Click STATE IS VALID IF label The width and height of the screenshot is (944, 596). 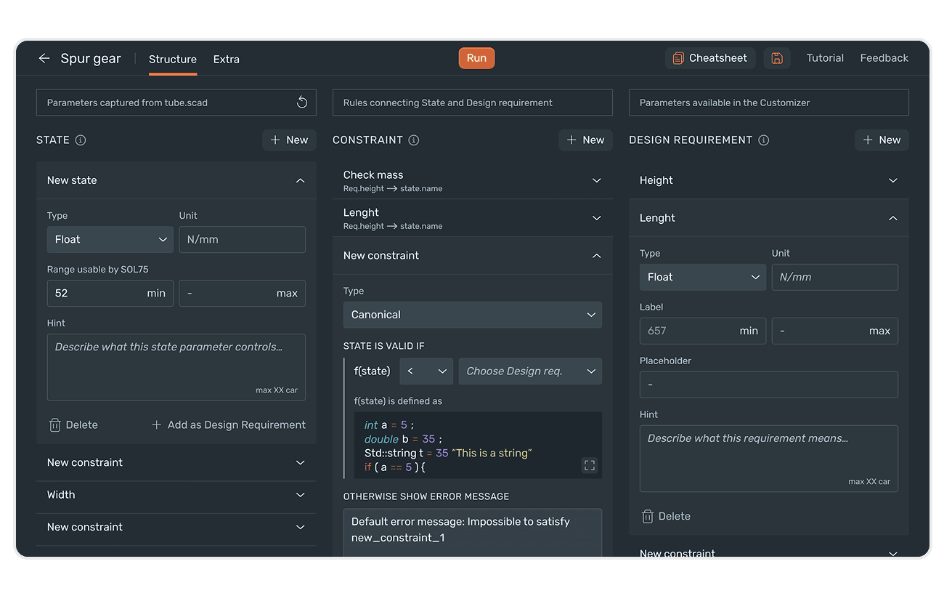(384, 347)
